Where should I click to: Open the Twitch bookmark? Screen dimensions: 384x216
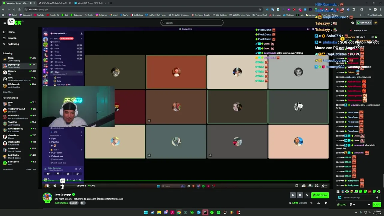coord(13,15)
